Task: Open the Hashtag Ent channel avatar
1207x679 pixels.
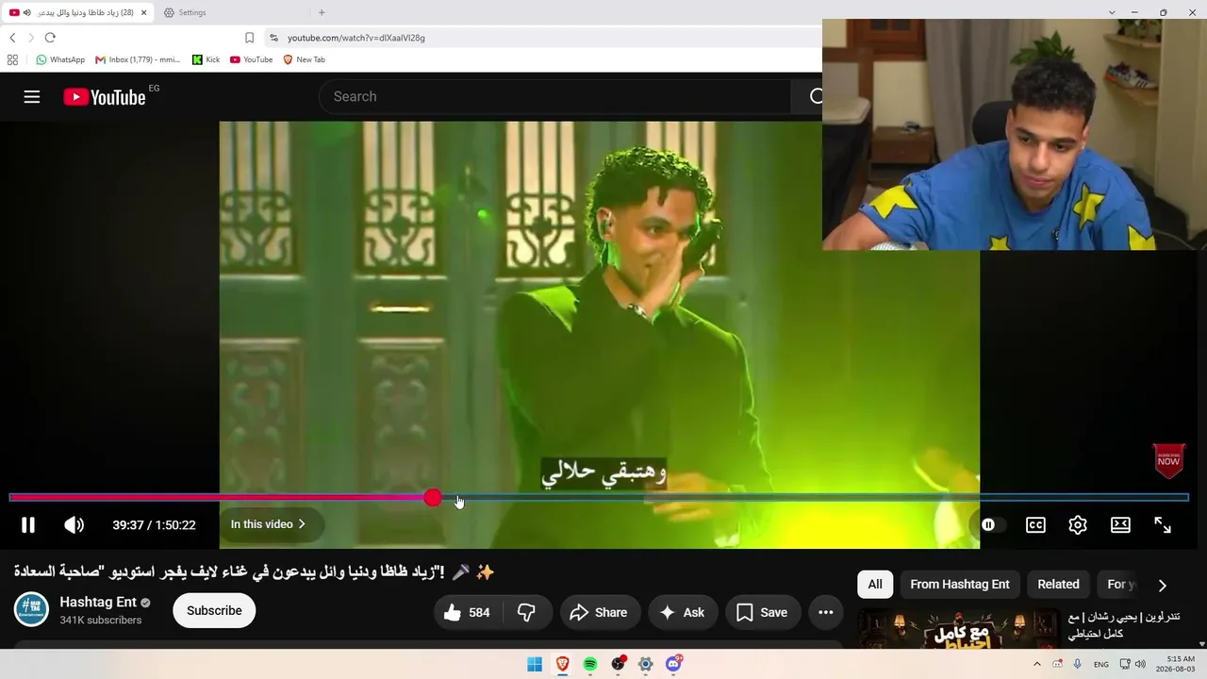Action: pyautogui.click(x=31, y=609)
